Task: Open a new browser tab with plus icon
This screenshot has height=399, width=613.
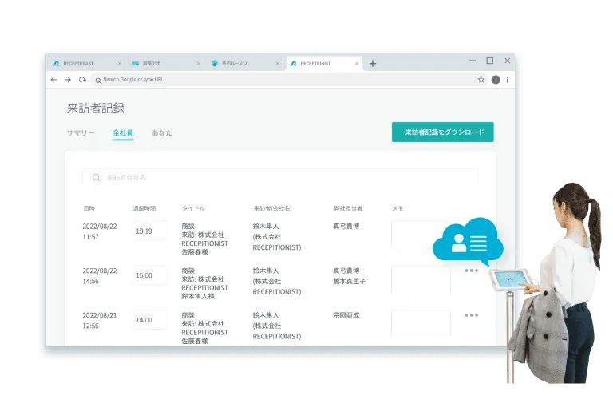Action: [x=373, y=63]
